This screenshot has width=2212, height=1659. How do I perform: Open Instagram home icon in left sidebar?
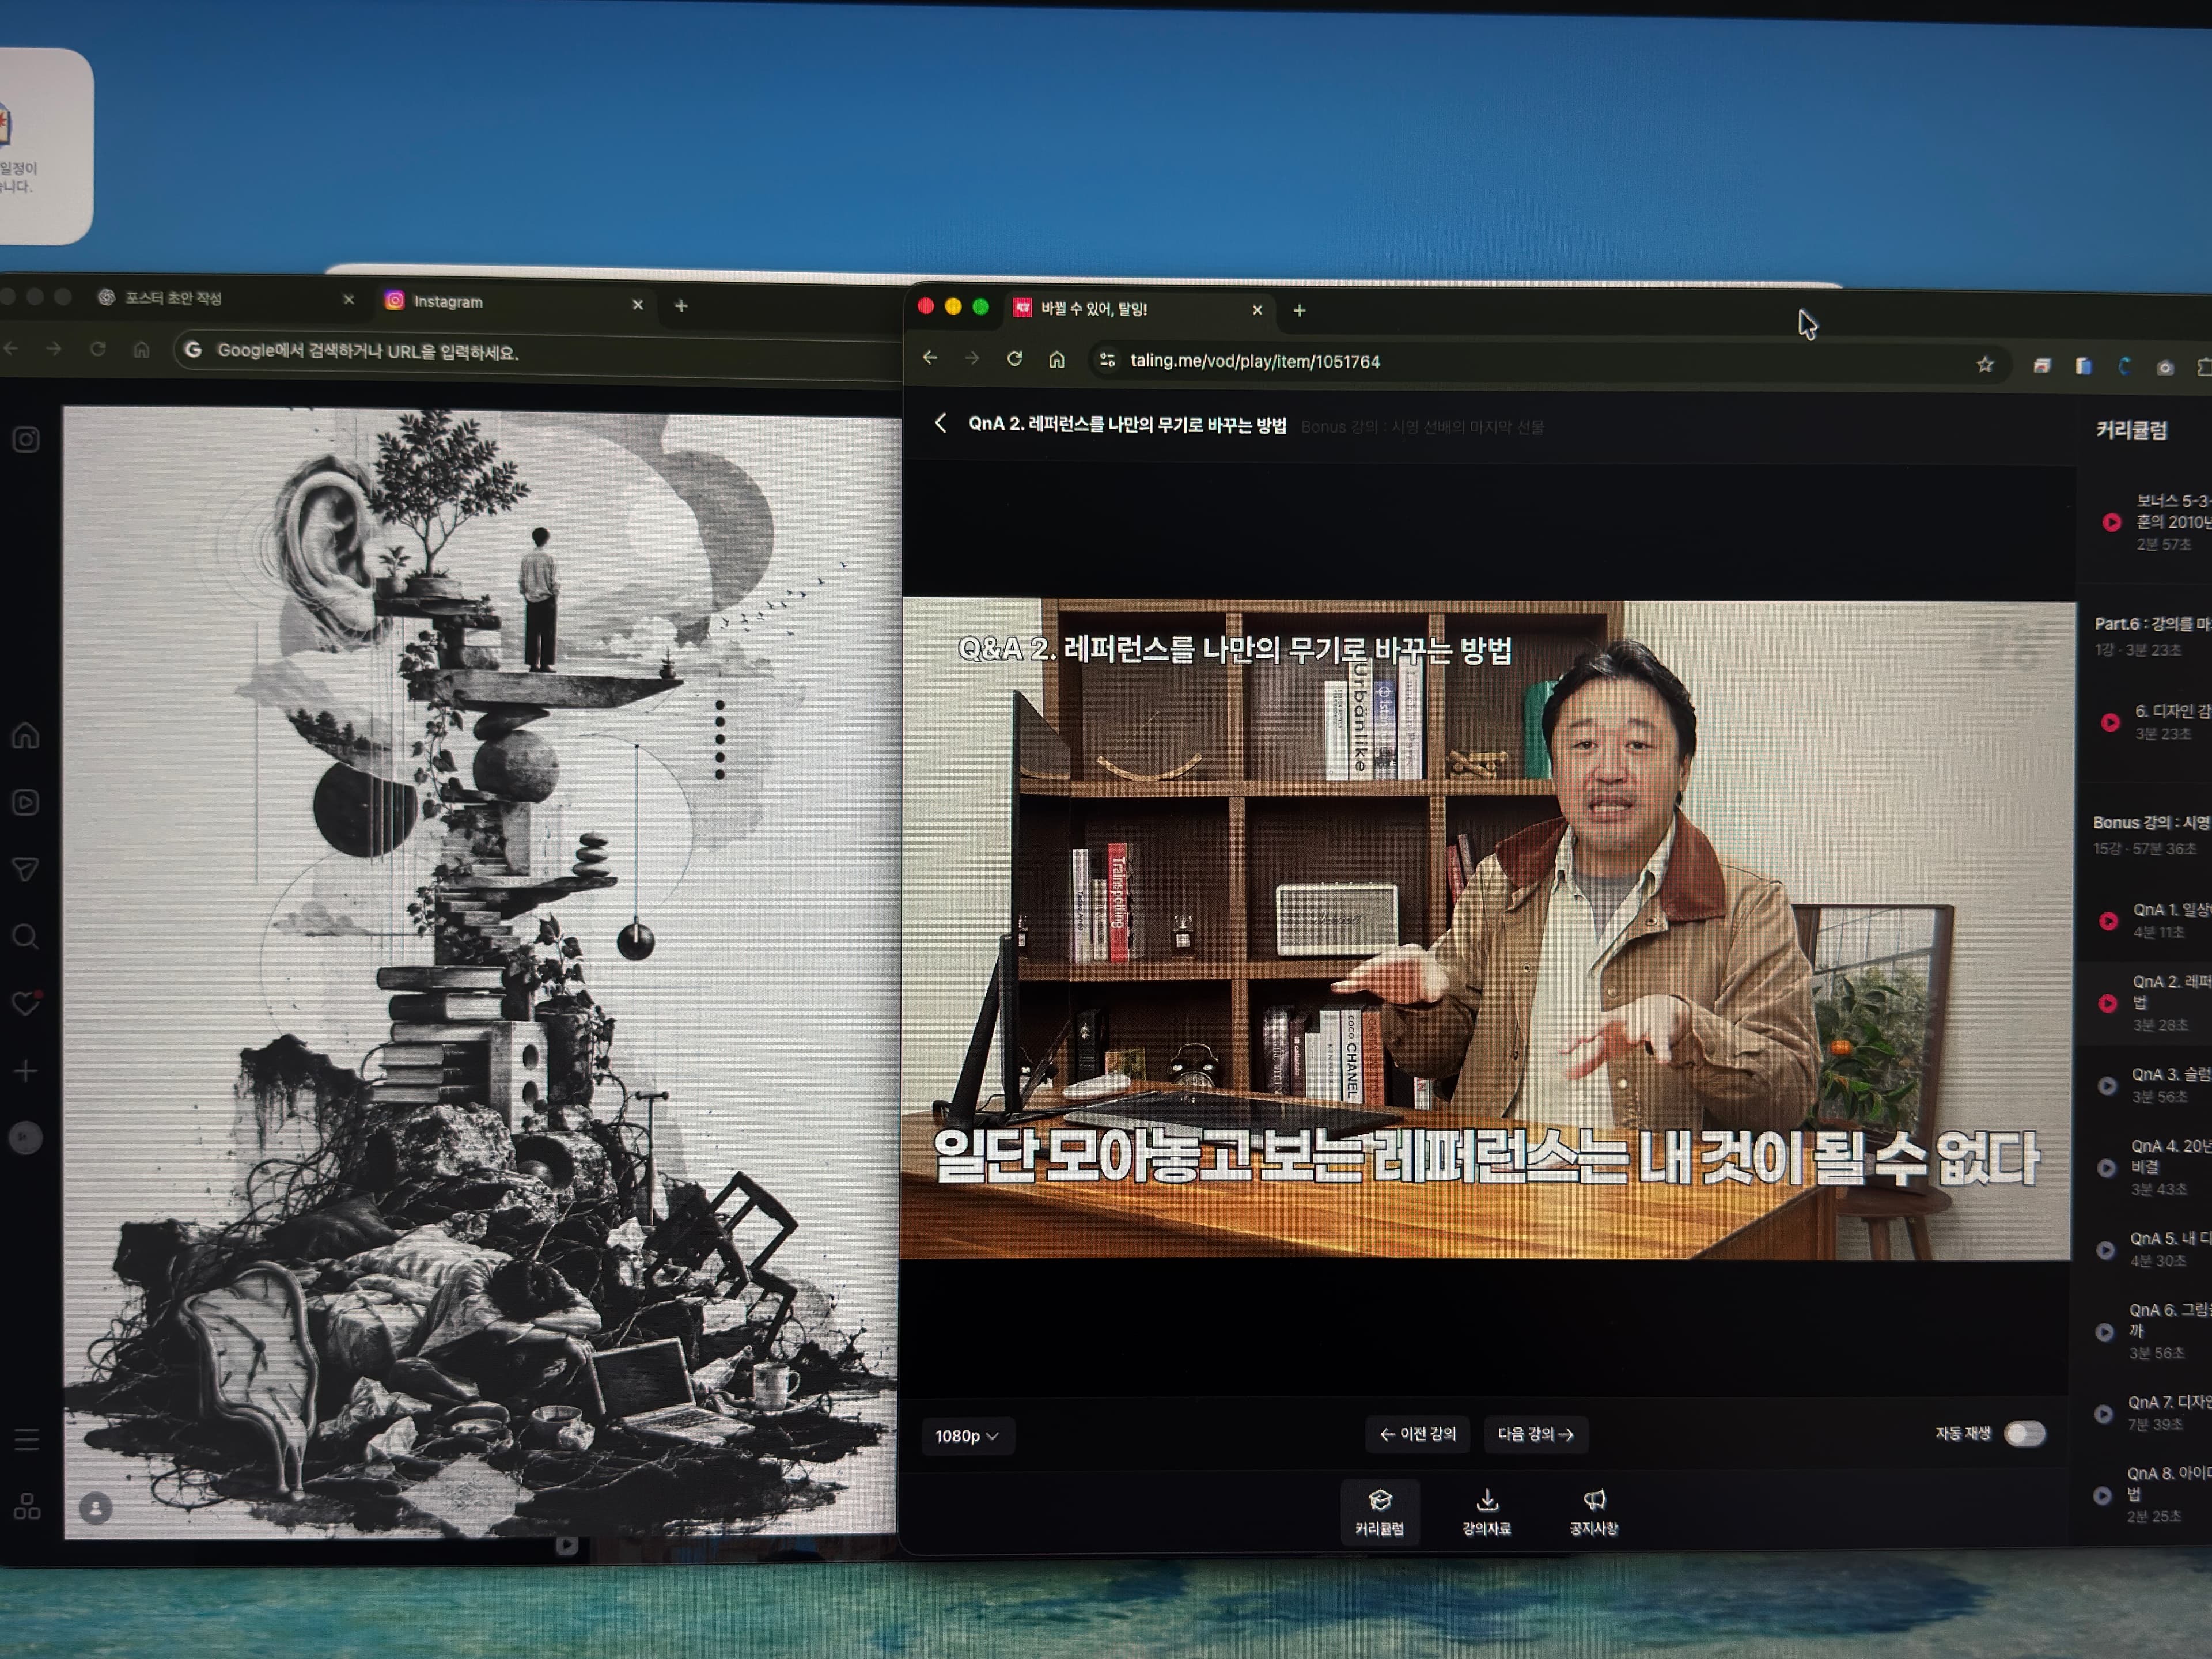(x=26, y=736)
